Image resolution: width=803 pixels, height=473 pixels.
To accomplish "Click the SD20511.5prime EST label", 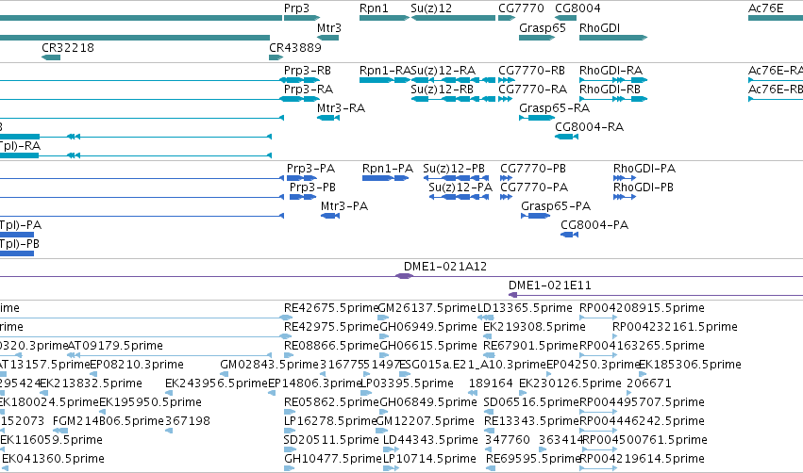I will [x=331, y=441].
